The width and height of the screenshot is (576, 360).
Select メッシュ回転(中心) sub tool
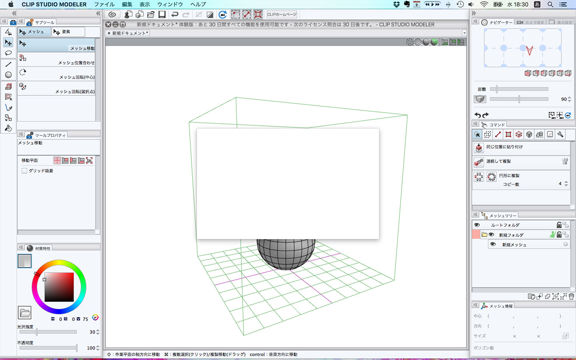[57, 74]
